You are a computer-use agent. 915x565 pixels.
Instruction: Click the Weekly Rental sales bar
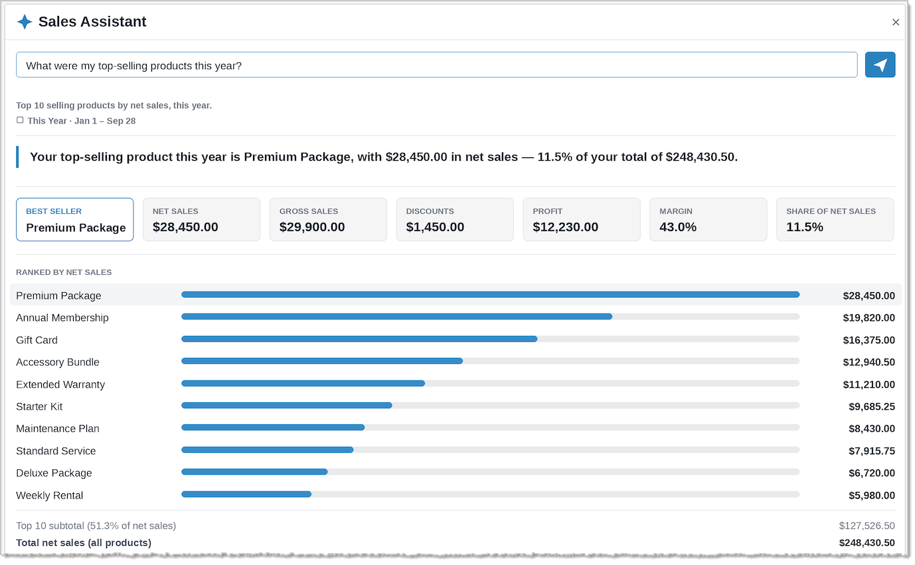tap(246, 494)
